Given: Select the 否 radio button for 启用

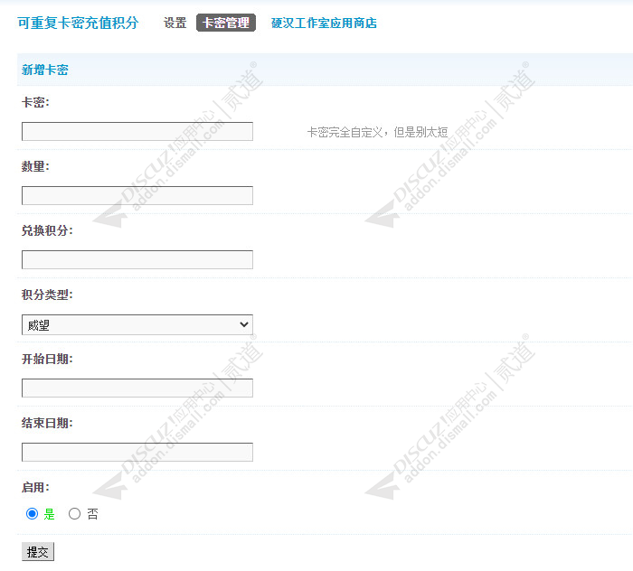Looking at the screenshot, I should coord(74,514).
